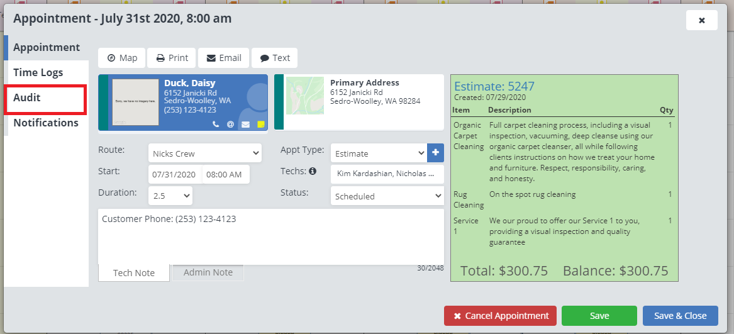Click the start time field 08:00 AM
The width and height of the screenshot is (734, 334).
(225, 175)
